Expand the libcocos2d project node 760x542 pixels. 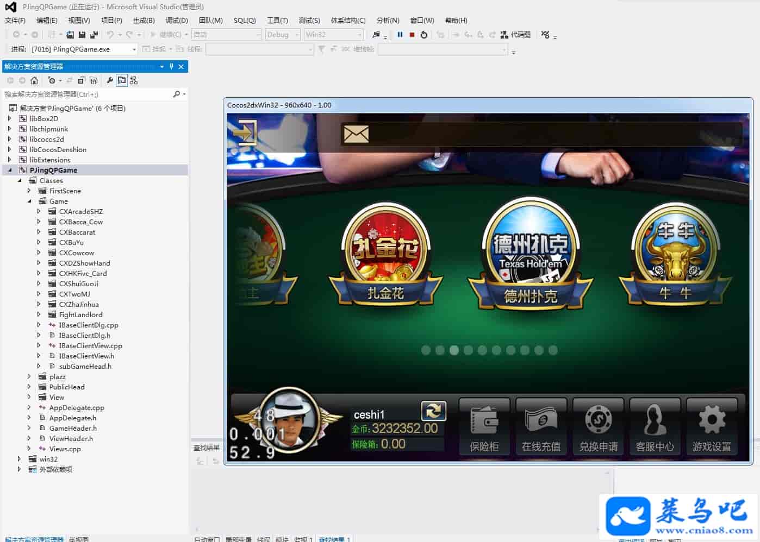coord(9,140)
